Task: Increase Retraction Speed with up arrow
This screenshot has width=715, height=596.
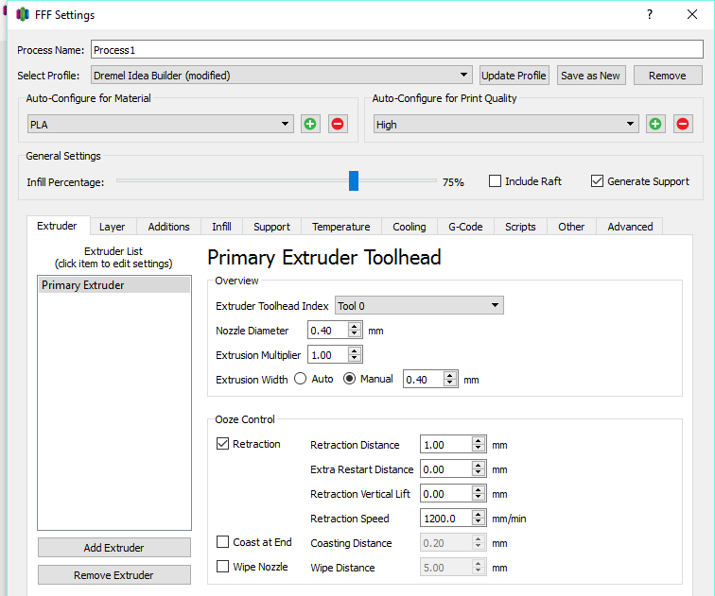Action: 479,514
